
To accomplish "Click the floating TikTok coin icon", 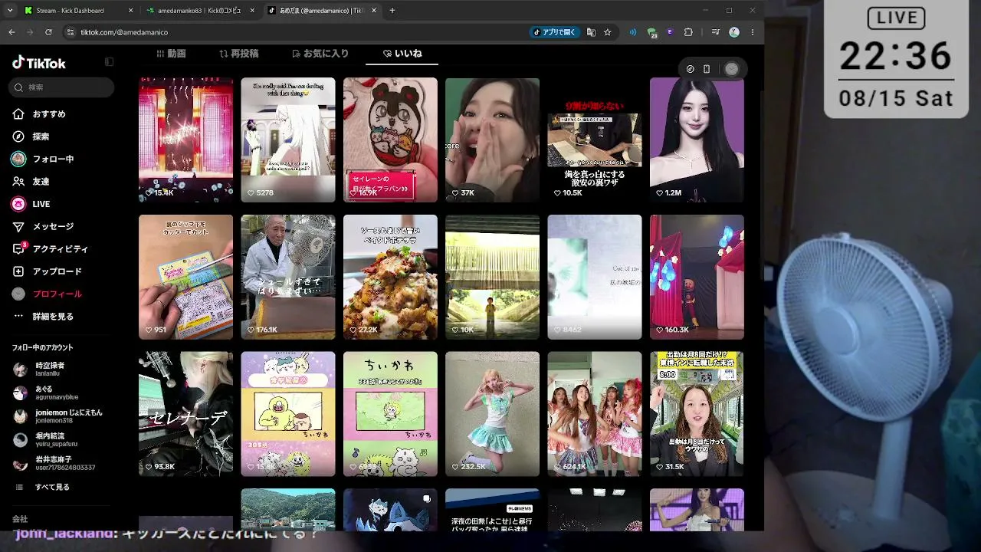I will pos(690,69).
